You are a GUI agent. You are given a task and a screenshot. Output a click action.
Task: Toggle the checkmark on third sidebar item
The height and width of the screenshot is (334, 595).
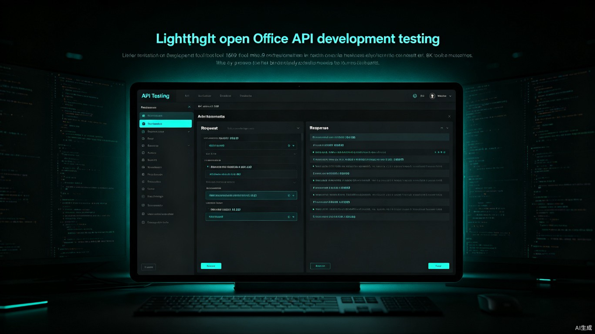pyautogui.click(x=189, y=132)
